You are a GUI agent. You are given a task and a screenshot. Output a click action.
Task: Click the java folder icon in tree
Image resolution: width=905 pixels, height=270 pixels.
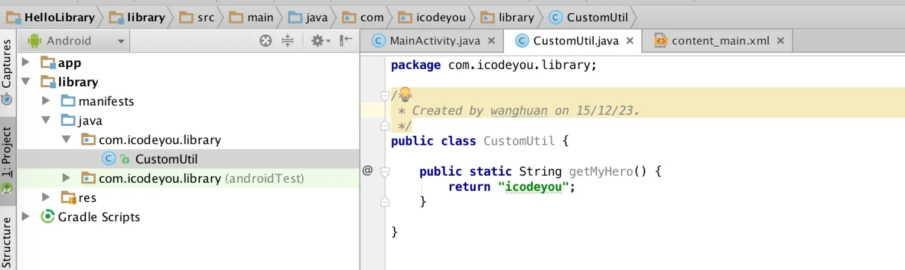click(68, 120)
